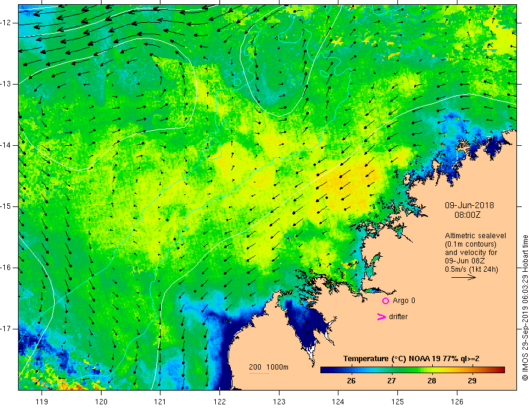The image size is (529, 408).
Task: Click the colorbar value 27
Action: (x=391, y=381)
